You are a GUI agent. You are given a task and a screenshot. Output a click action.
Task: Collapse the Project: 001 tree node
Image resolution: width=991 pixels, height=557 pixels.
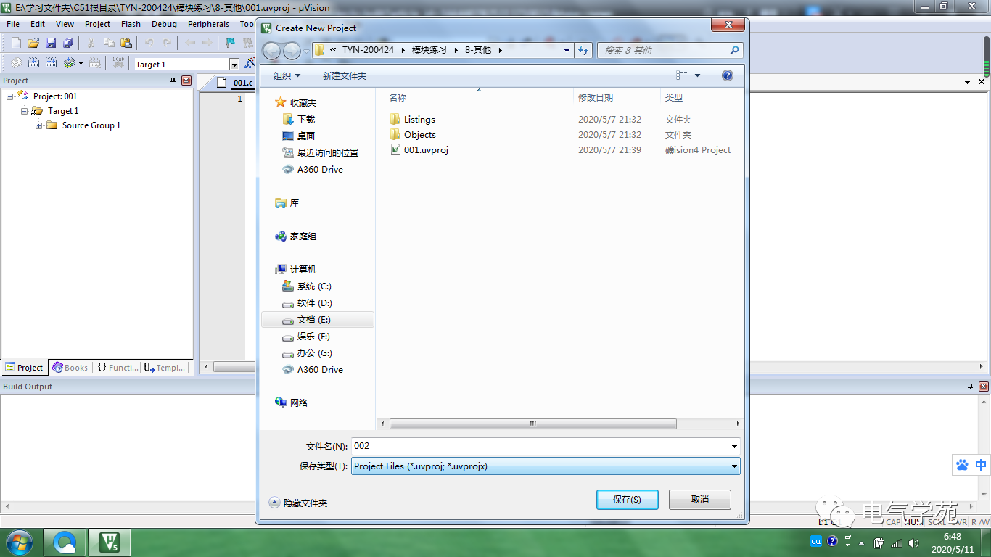(x=10, y=96)
